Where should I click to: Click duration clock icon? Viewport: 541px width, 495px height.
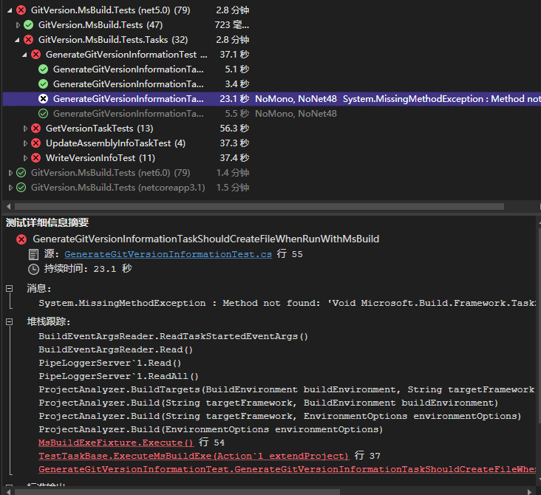click(33, 269)
